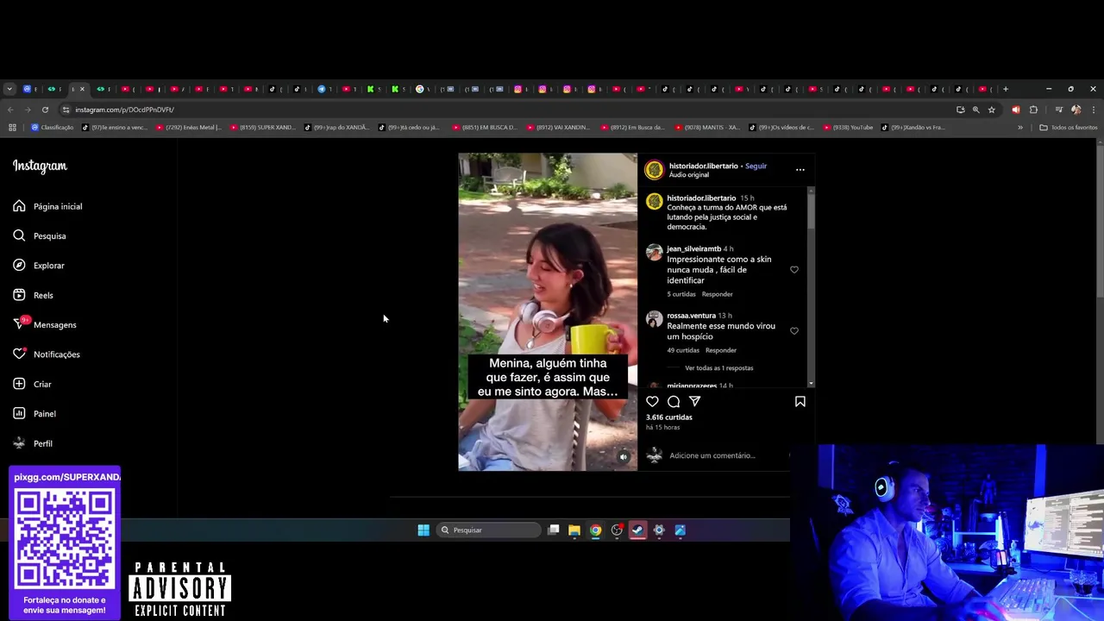Open File Explorer from the taskbar

(x=574, y=530)
